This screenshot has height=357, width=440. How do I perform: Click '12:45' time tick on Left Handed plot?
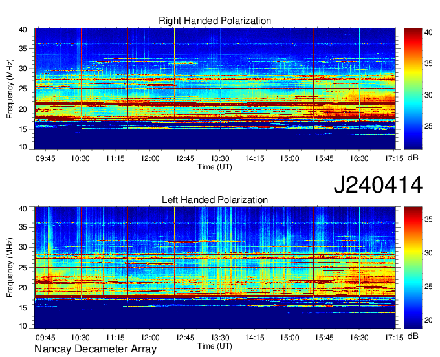[x=185, y=338]
